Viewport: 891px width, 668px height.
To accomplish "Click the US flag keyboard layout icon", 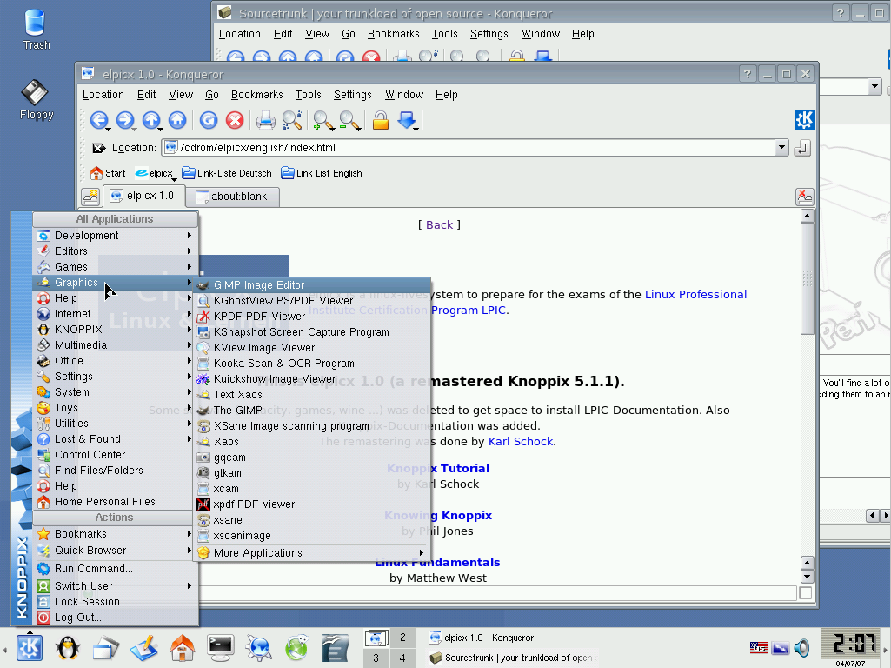I will (x=759, y=647).
